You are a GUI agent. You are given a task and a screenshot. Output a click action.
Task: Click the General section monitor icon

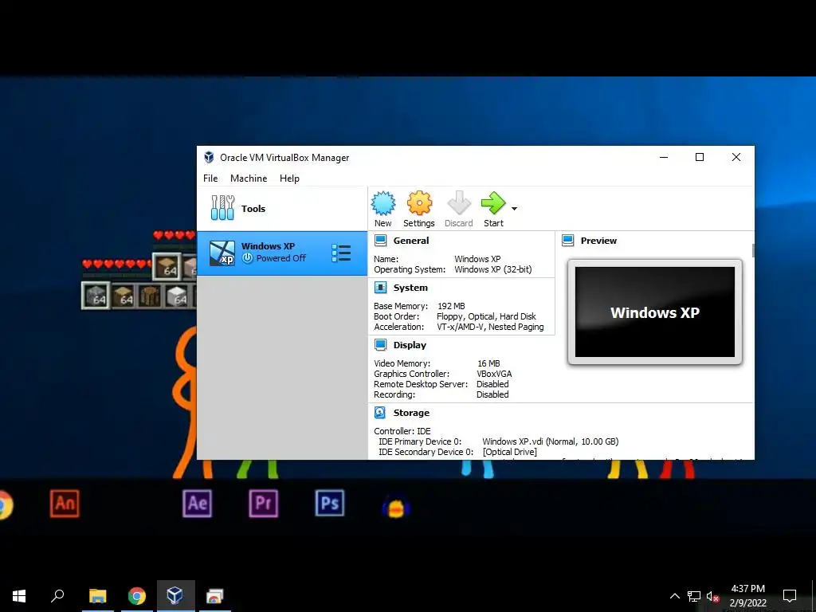pyautogui.click(x=380, y=241)
